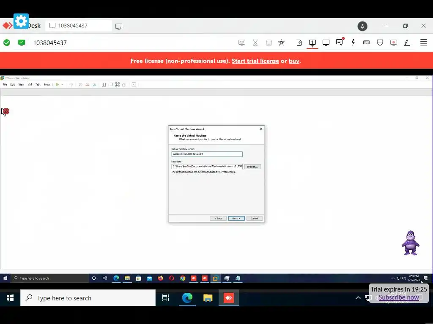This screenshot has height=324, width=433.
Task: Open Opera from the remote taskbar
Action: click(x=172, y=278)
